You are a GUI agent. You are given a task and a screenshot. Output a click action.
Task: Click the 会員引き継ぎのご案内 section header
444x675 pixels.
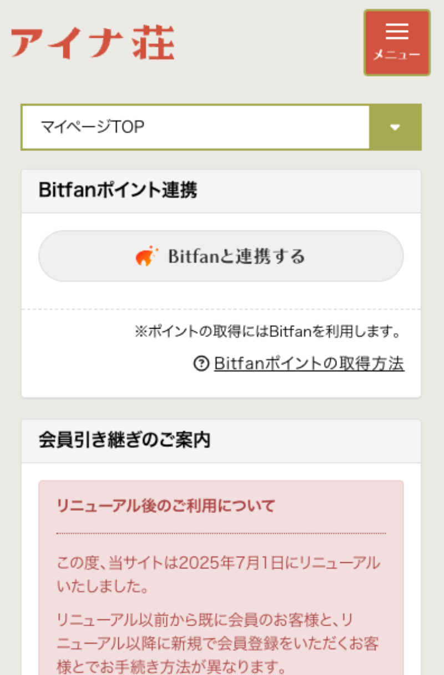pyautogui.click(x=125, y=441)
